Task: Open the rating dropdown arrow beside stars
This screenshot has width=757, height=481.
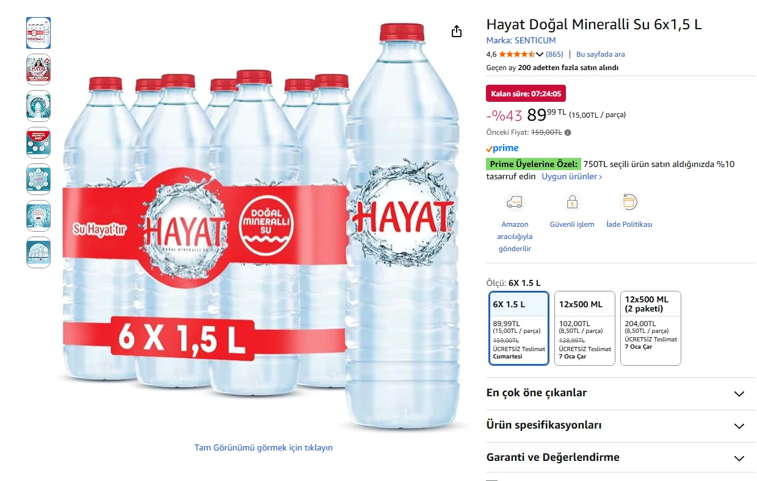Action: coord(540,54)
